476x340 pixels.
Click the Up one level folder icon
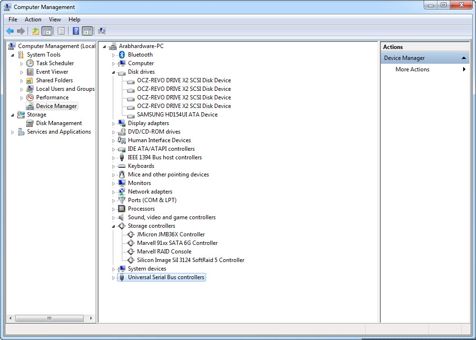(x=36, y=31)
